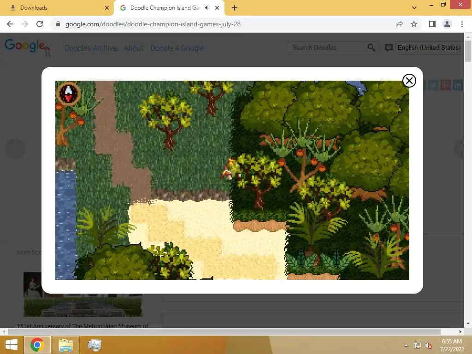The image size is (472, 354).
Task: Click the scroll right arrow
Action: 460,331
